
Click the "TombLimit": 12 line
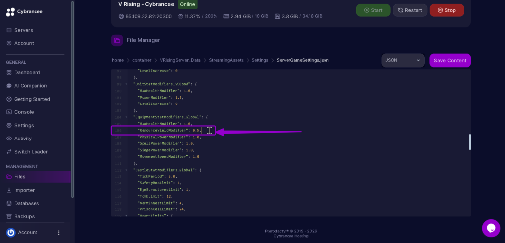(155, 196)
